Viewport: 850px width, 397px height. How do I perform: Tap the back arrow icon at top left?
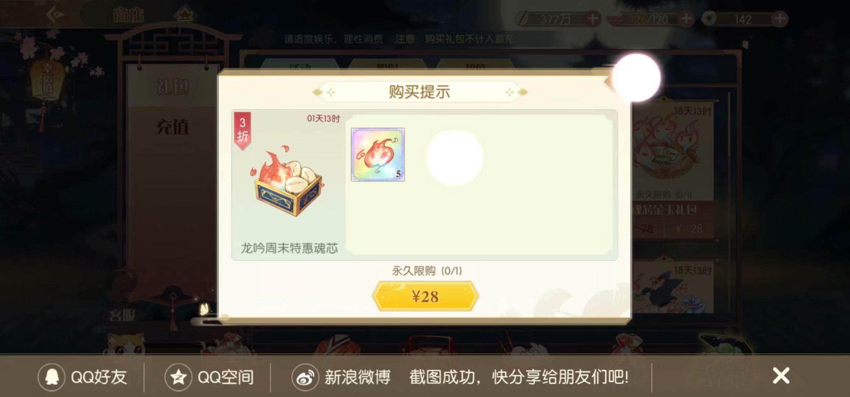click(56, 15)
